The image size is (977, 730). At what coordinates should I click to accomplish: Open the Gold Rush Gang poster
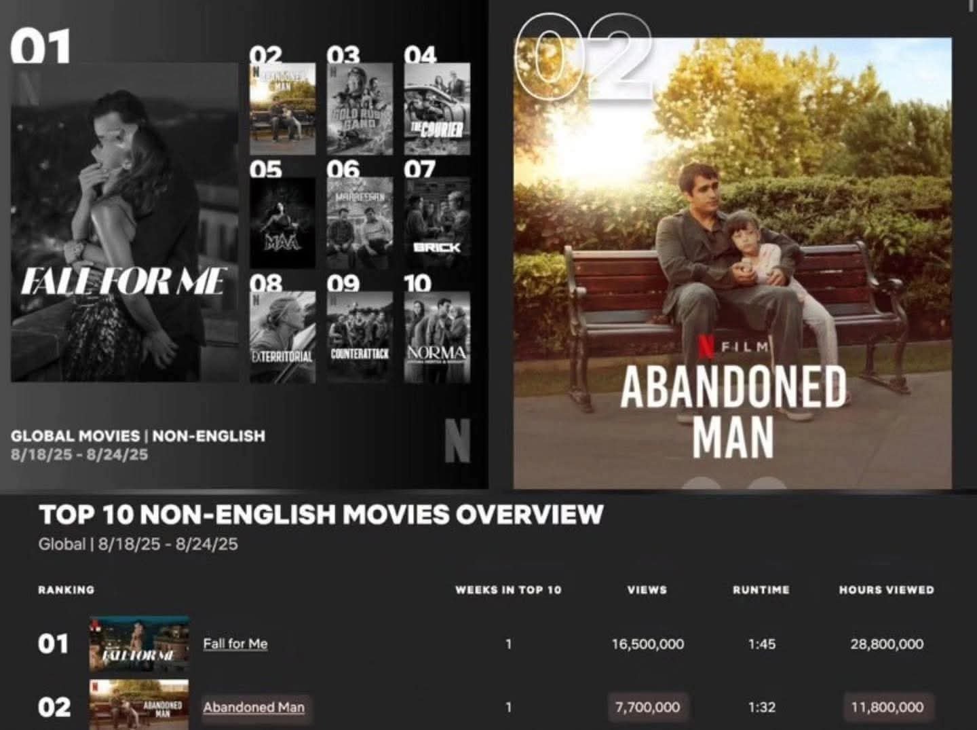click(x=360, y=109)
